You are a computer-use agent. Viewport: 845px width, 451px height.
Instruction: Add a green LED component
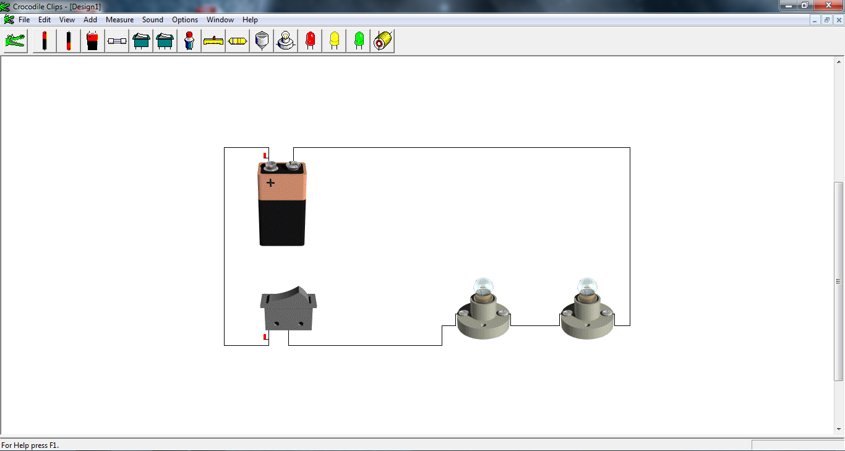click(358, 40)
